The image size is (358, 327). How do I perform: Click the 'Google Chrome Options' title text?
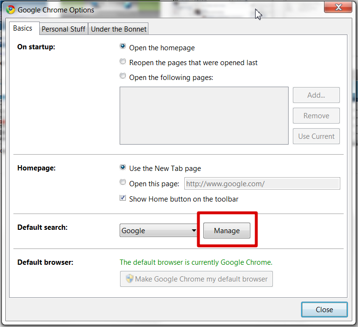tap(56, 10)
